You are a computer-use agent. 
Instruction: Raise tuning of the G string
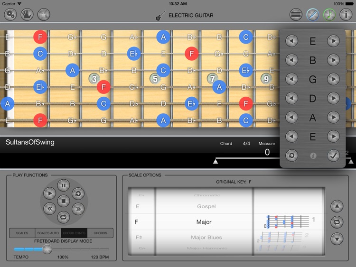tap(333, 79)
